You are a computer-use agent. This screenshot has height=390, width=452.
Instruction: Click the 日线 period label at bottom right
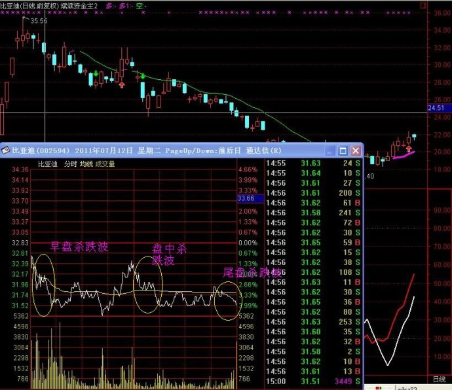pyautogui.click(x=439, y=380)
